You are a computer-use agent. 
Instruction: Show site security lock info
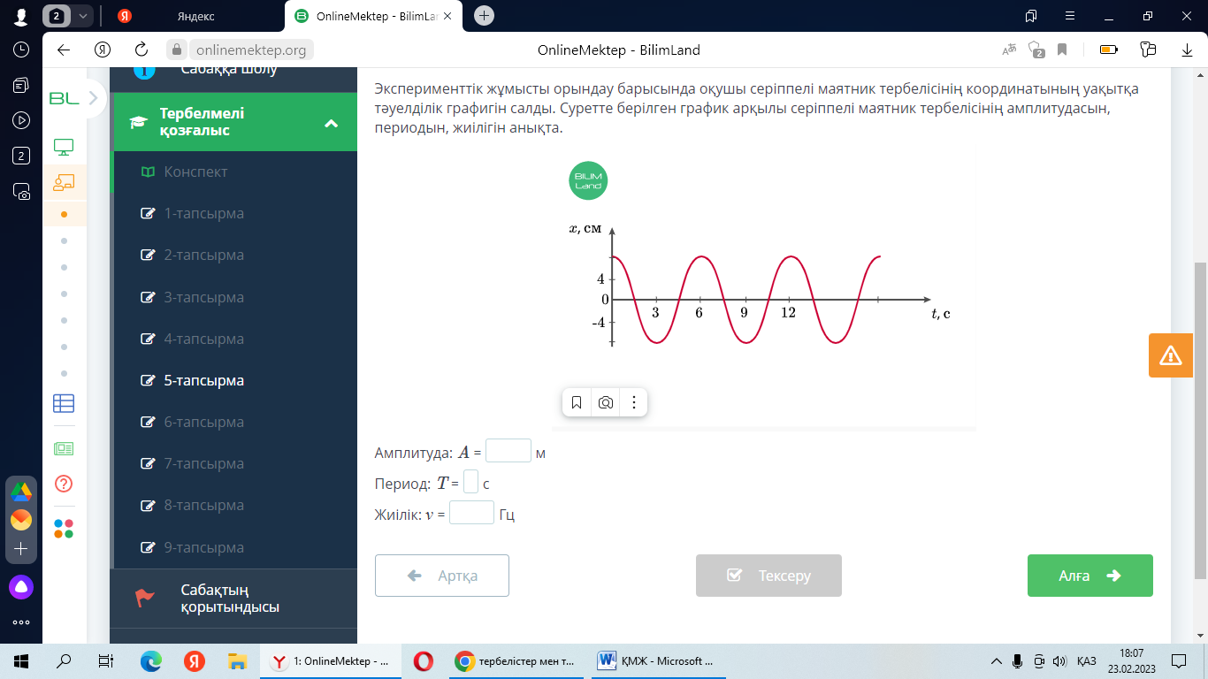[x=176, y=50]
